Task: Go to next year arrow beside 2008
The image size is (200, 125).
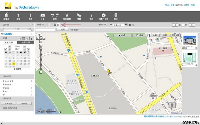Action: pyautogui.click(x=24, y=46)
